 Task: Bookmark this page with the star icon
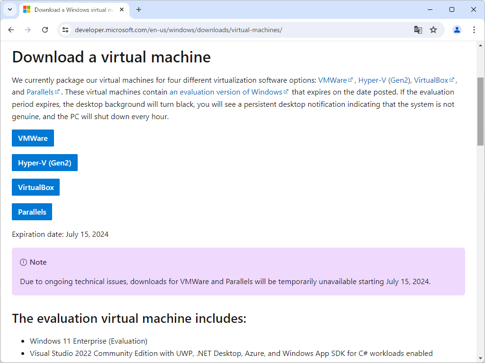coord(433,29)
